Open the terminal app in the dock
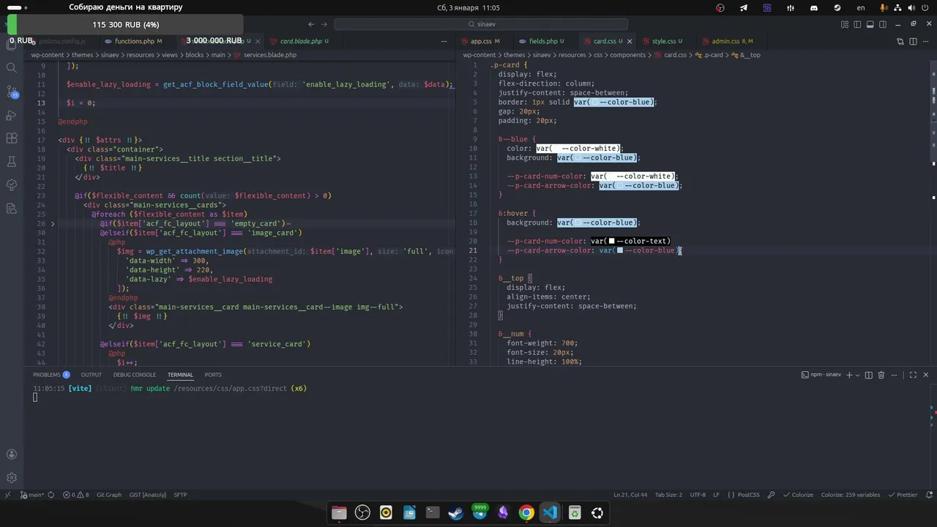This screenshot has height=527, width=937. (433, 513)
